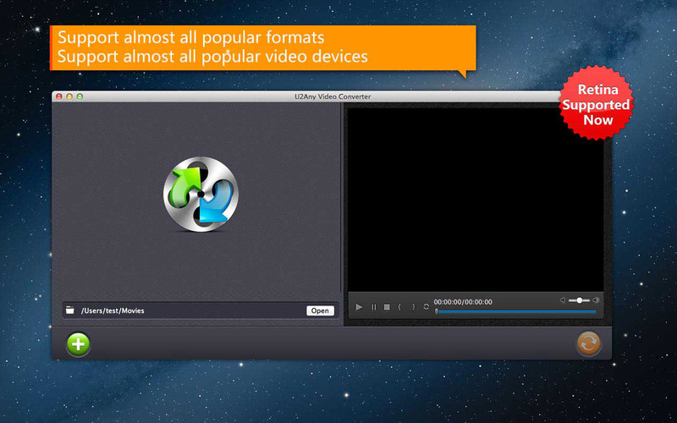Toggle the loop playback icon
Viewport: 677px width, 423px height.
pos(427,307)
